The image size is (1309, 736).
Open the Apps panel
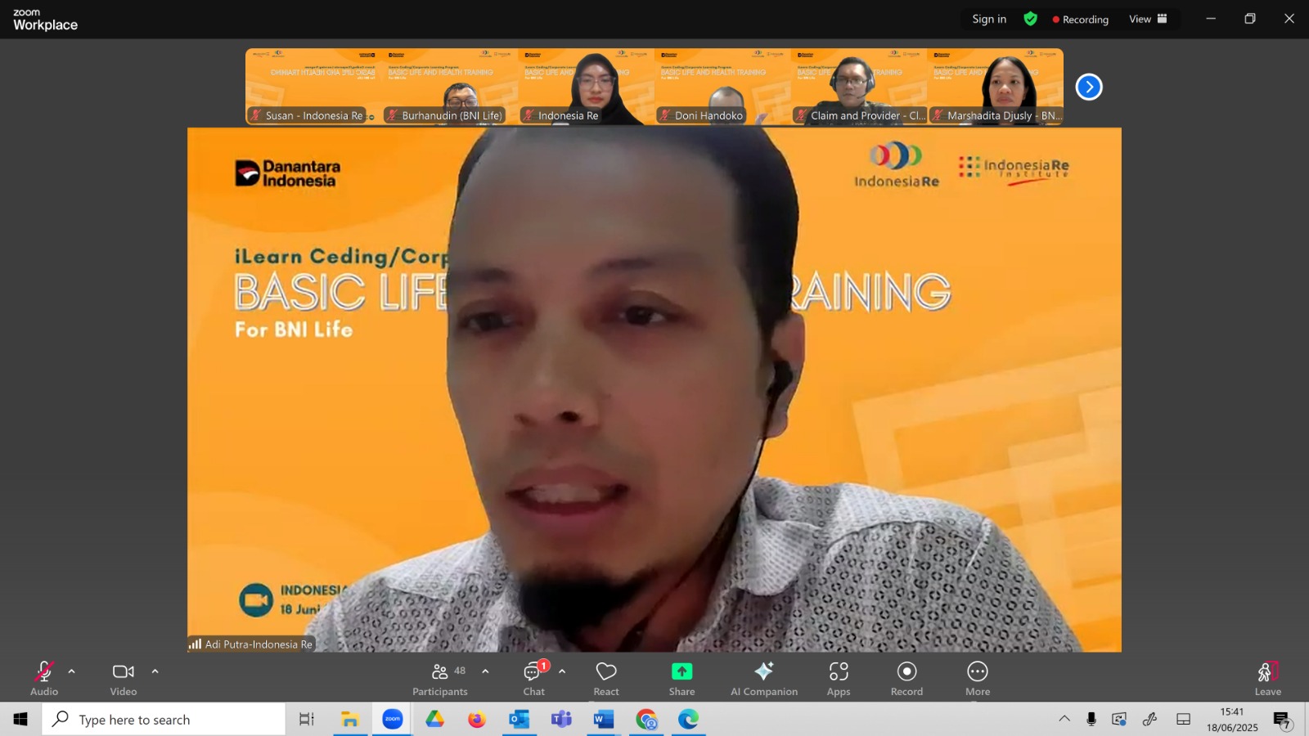tap(839, 679)
